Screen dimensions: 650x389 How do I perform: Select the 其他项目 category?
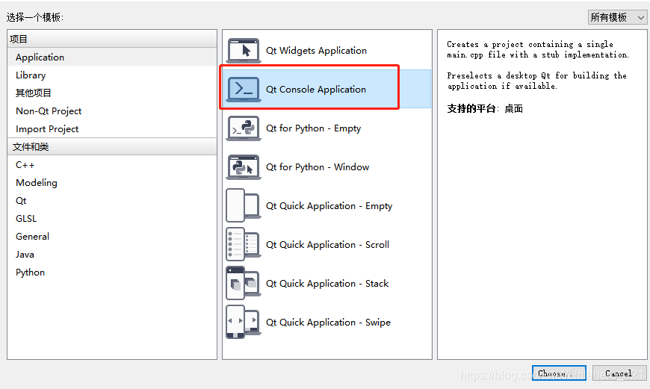(x=112, y=93)
